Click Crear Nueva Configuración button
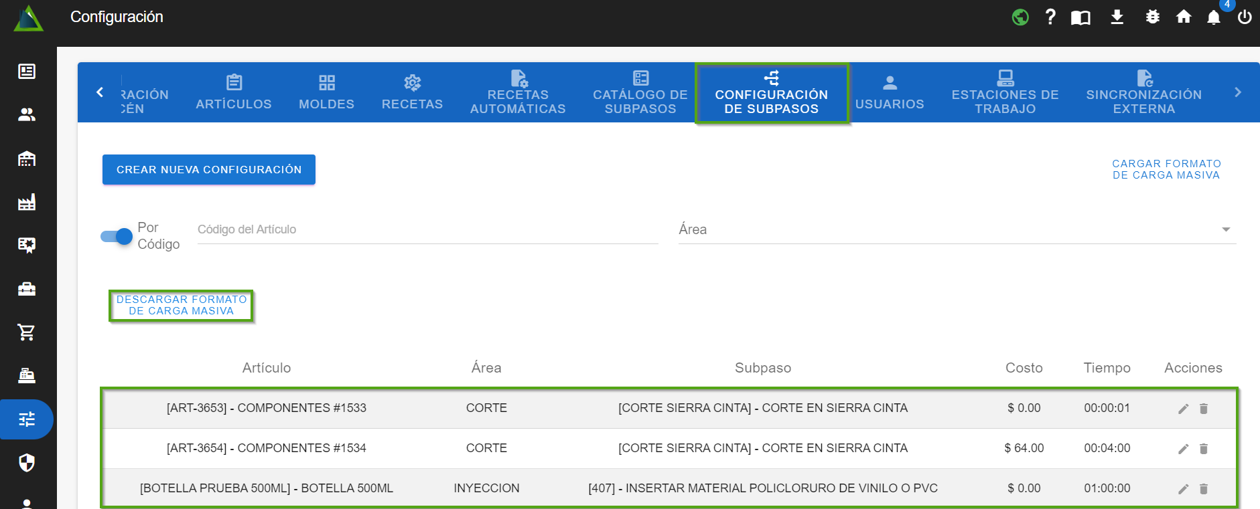Image resolution: width=1260 pixels, height=509 pixels. [x=209, y=170]
